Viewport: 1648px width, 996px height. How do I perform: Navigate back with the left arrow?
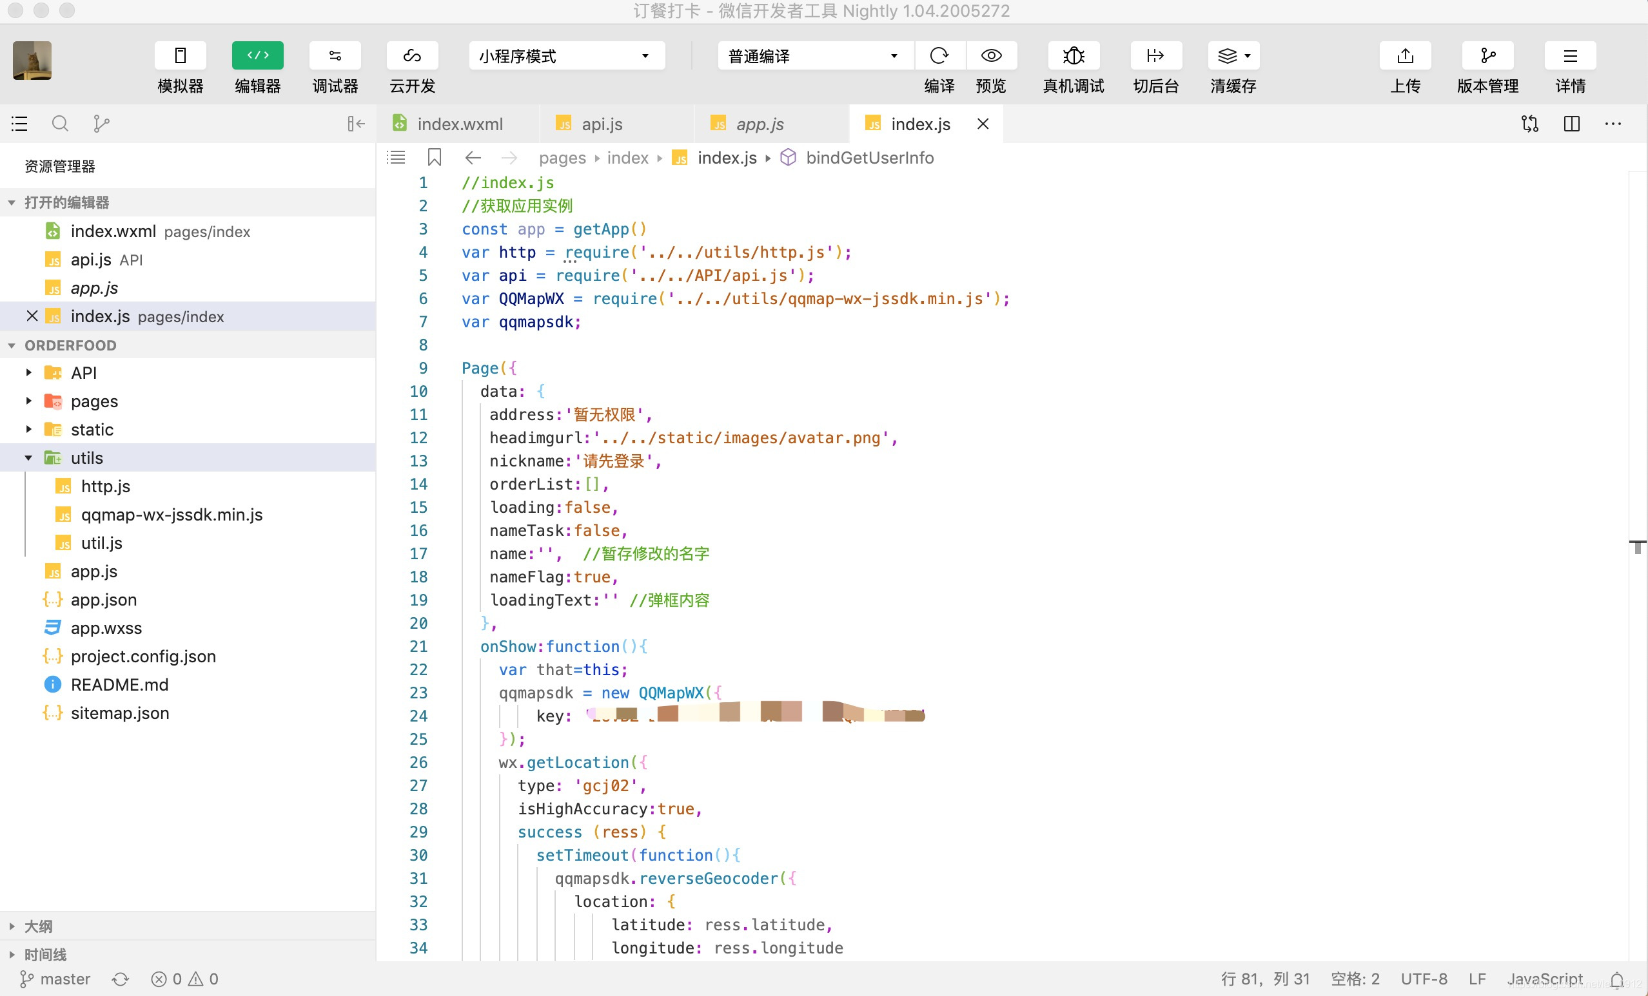[473, 158]
